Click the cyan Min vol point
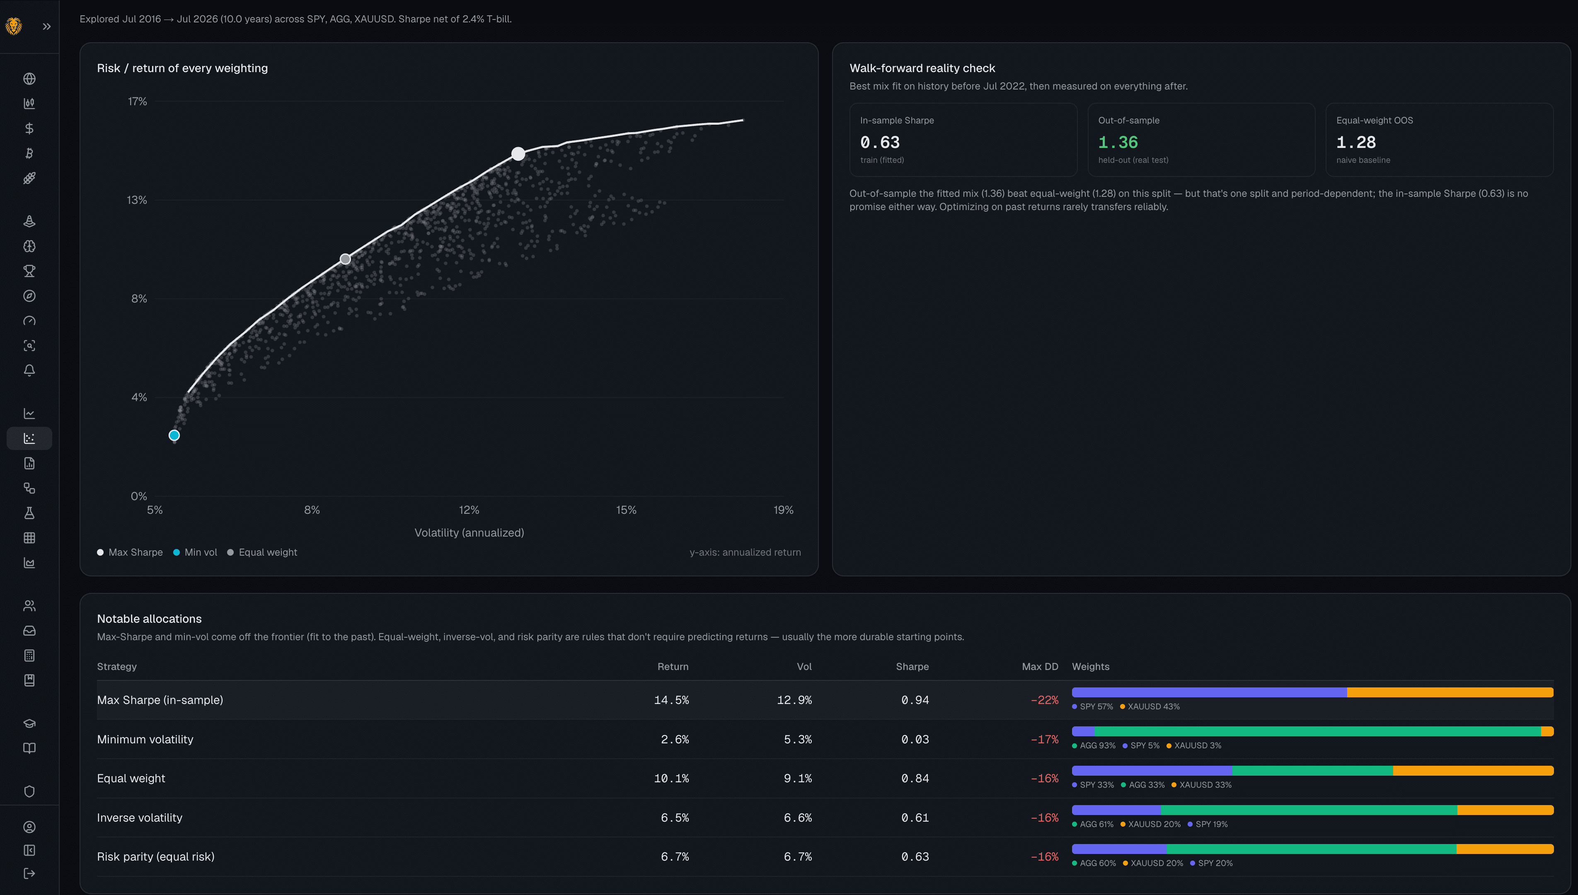1578x895 pixels. click(x=174, y=435)
